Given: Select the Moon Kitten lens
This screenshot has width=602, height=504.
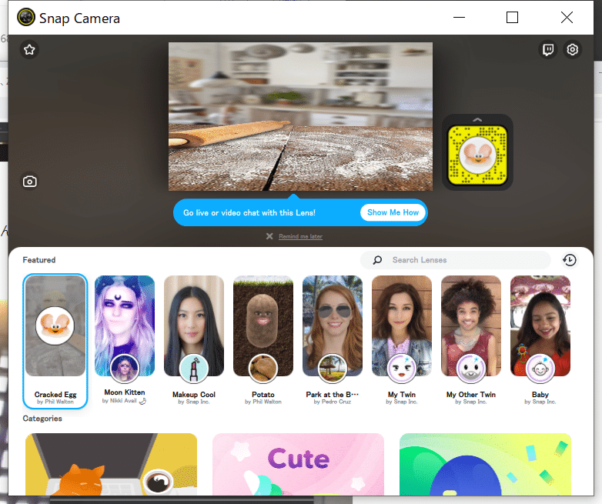Looking at the screenshot, I should [125, 341].
